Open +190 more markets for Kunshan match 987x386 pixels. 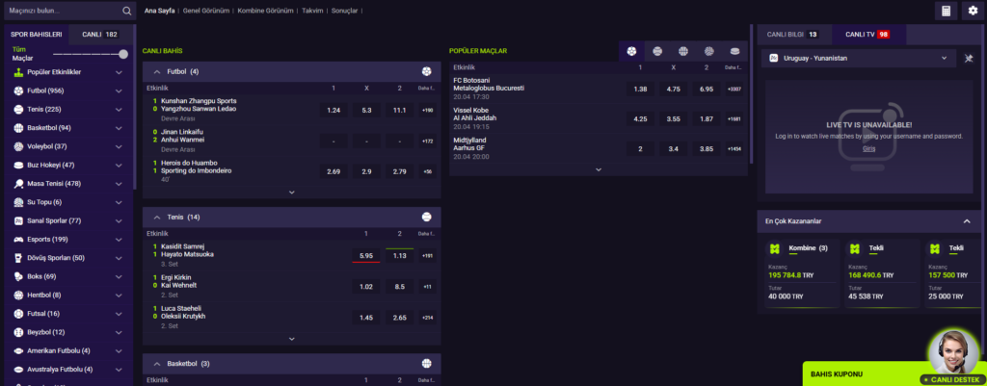[x=427, y=110]
